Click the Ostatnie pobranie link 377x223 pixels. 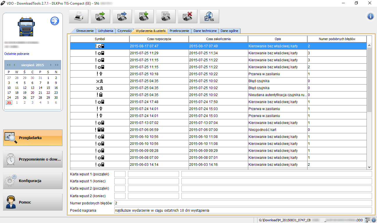(x=17, y=54)
